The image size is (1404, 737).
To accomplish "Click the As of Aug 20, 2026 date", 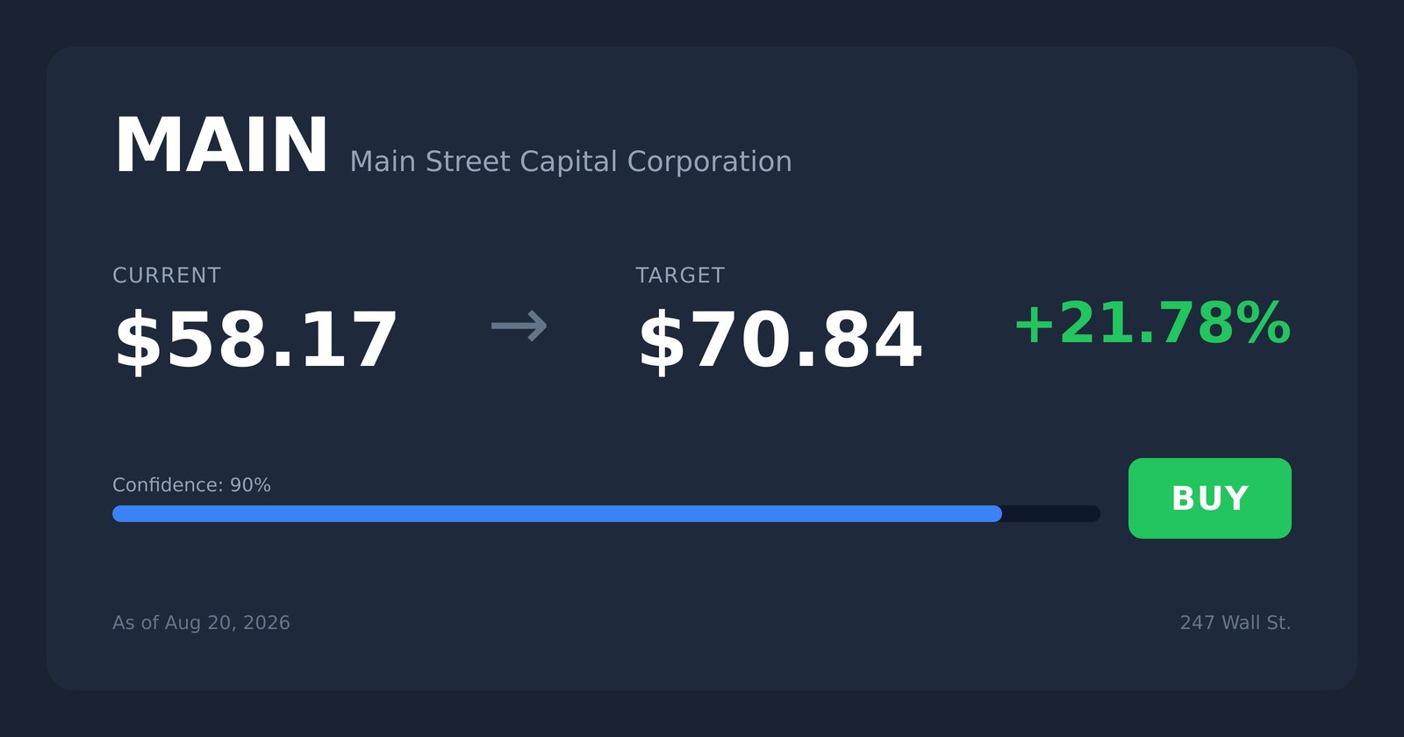I will pos(201,623).
